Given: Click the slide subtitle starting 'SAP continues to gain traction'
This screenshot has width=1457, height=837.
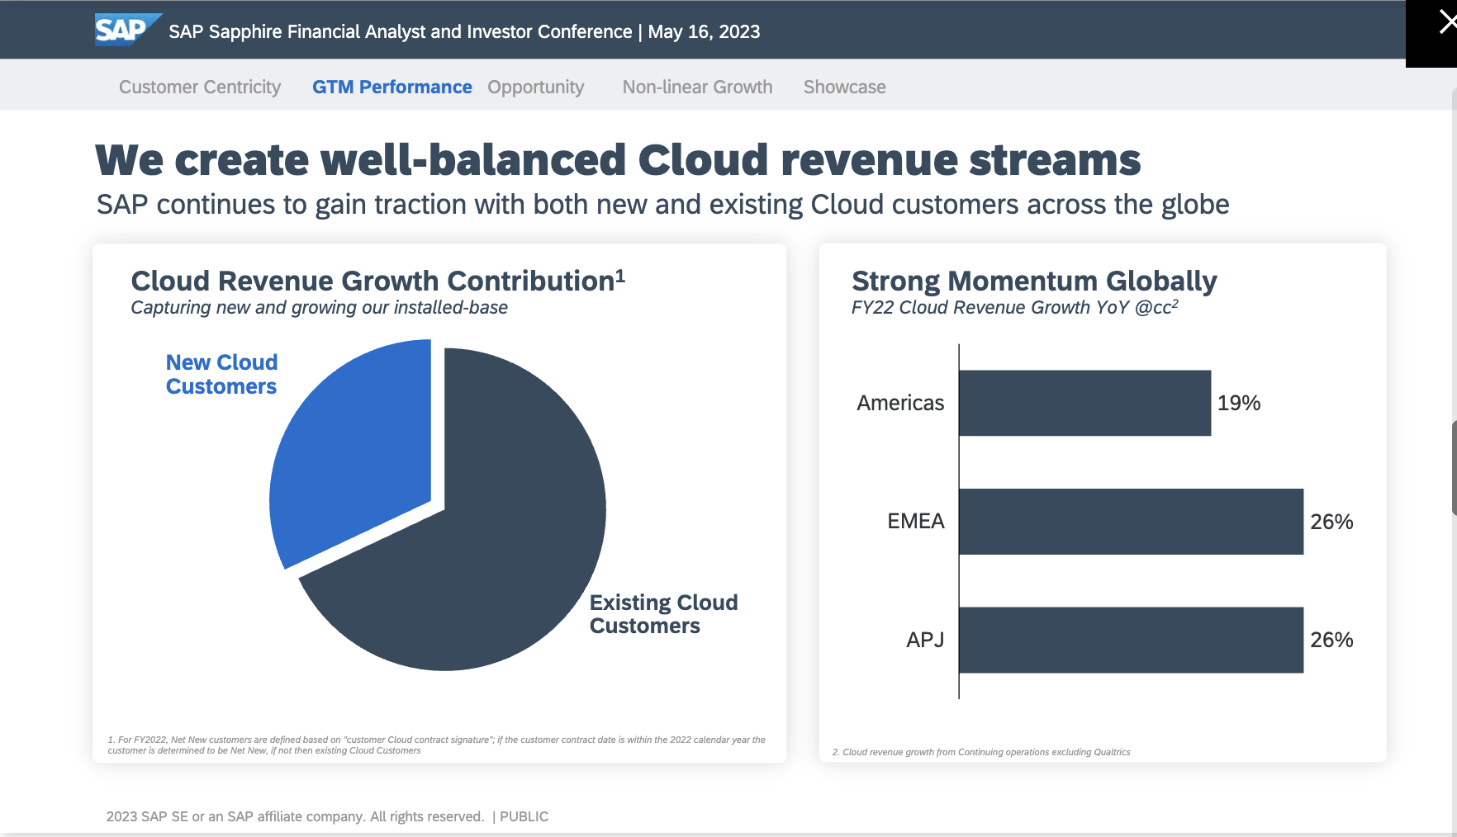Looking at the screenshot, I should point(662,205).
